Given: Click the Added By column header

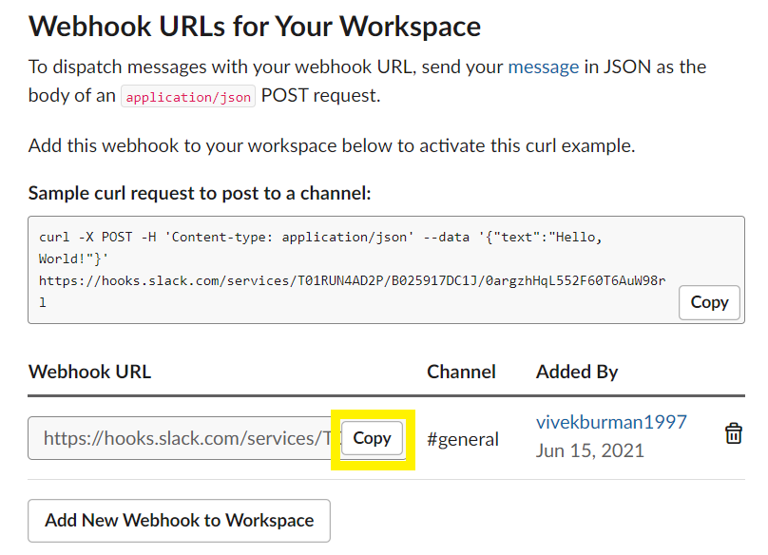Looking at the screenshot, I should click(x=577, y=372).
